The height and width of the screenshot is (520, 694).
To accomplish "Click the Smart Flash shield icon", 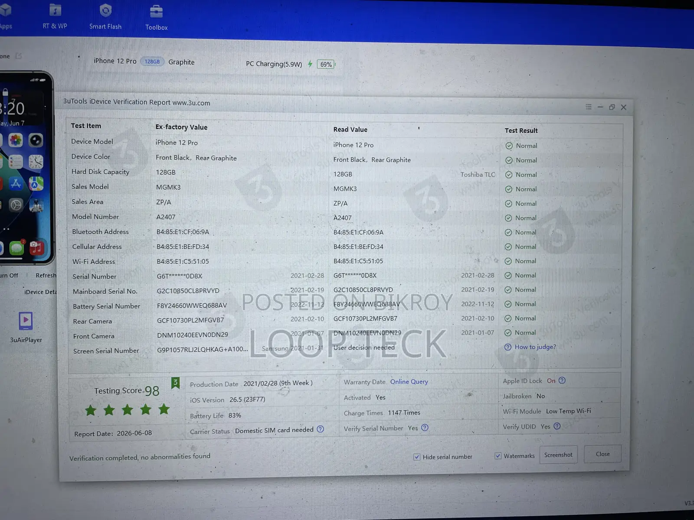I will [x=105, y=10].
